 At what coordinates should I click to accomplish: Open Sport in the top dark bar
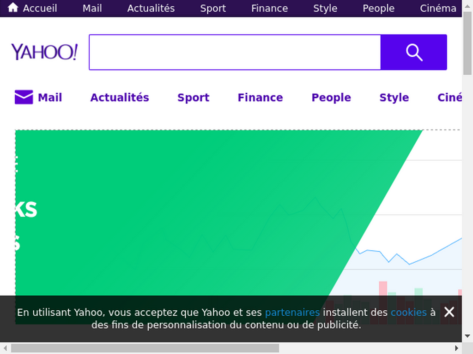coord(213,8)
